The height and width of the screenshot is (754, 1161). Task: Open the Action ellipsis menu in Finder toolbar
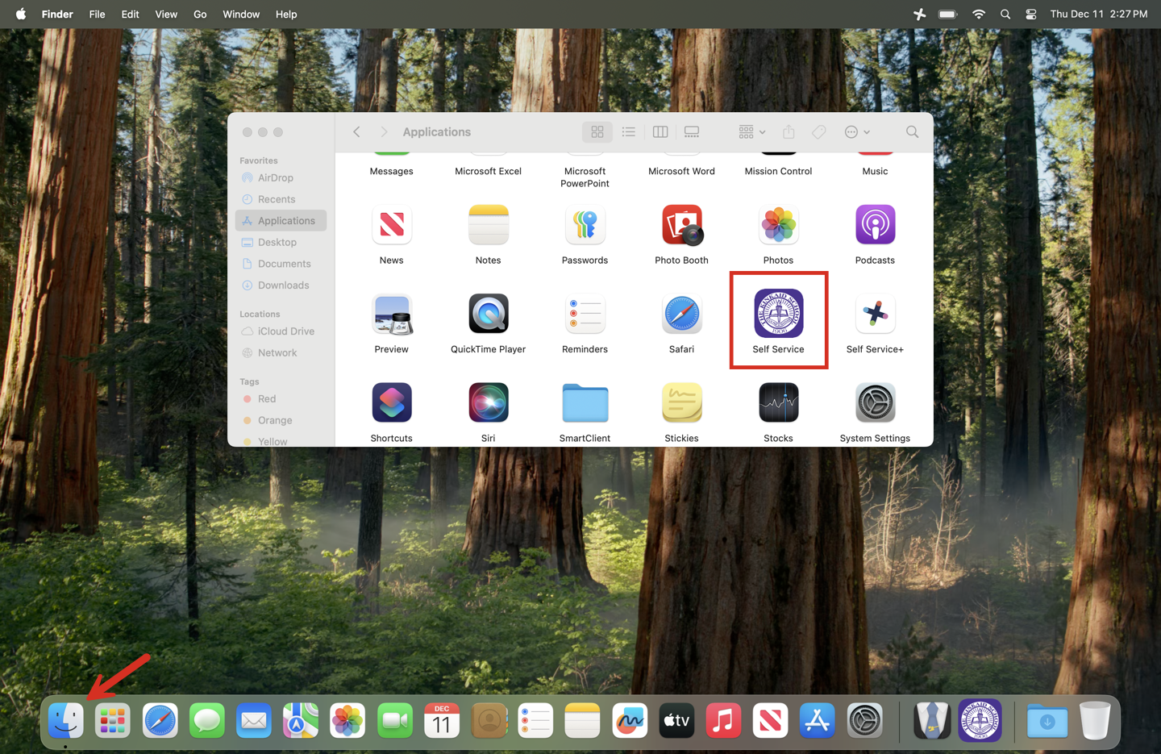tap(857, 132)
